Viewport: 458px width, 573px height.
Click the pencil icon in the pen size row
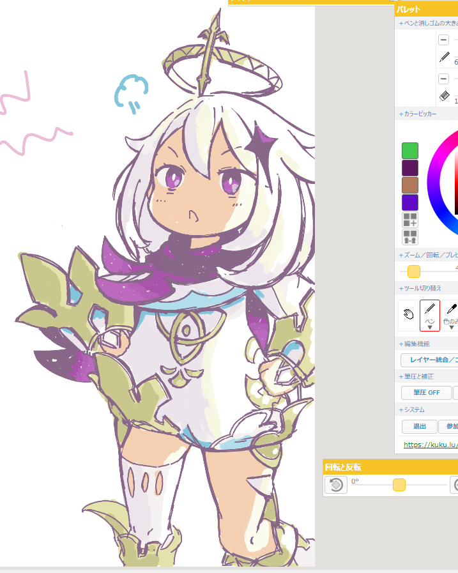click(x=444, y=57)
